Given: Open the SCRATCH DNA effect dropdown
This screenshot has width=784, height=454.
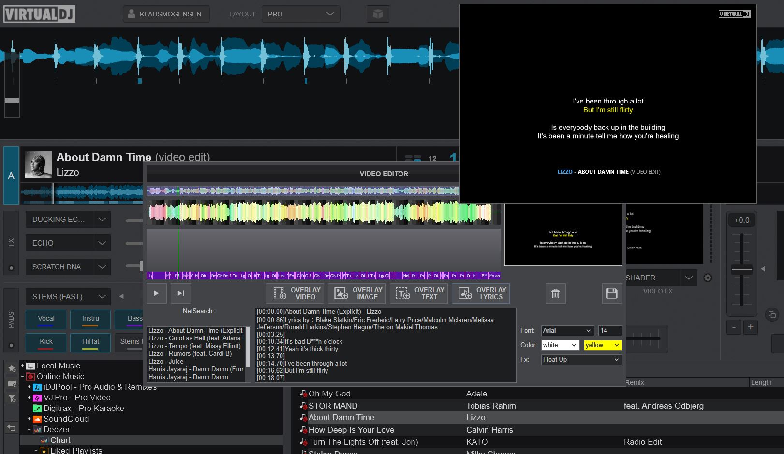Looking at the screenshot, I should pyautogui.click(x=102, y=267).
